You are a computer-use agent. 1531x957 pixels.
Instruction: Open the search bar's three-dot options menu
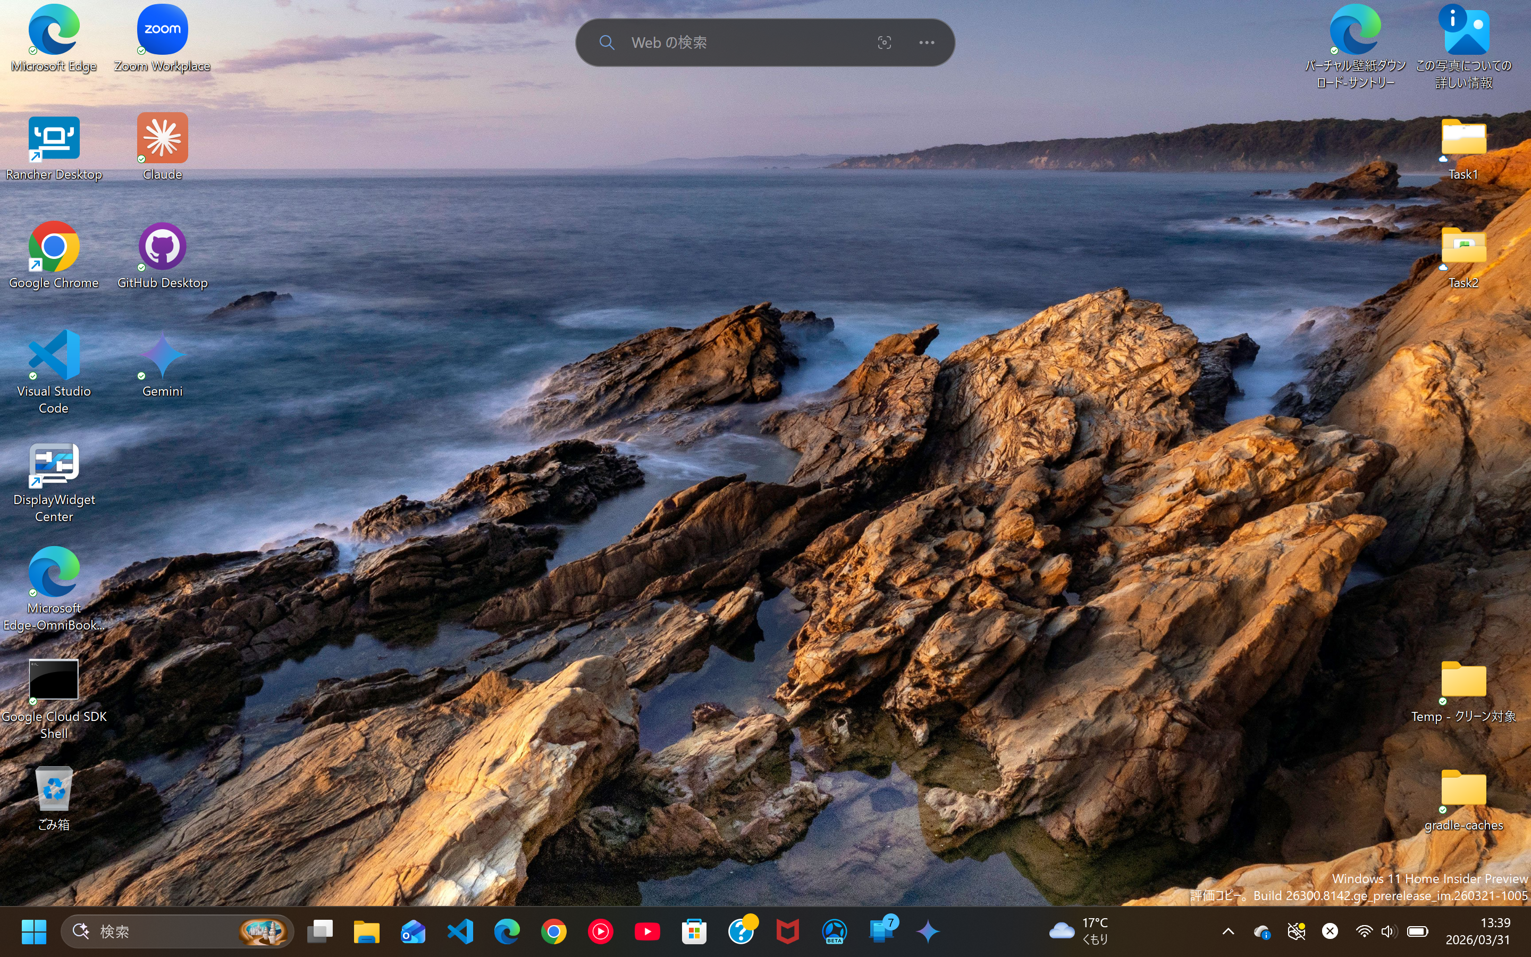click(926, 43)
